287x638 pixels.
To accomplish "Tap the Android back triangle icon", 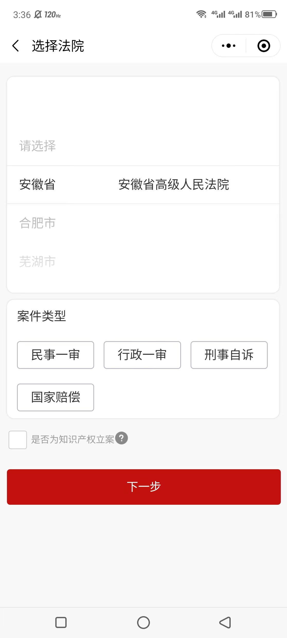I will coord(225,623).
